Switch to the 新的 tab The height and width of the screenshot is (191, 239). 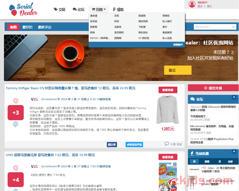tap(13, 27)
